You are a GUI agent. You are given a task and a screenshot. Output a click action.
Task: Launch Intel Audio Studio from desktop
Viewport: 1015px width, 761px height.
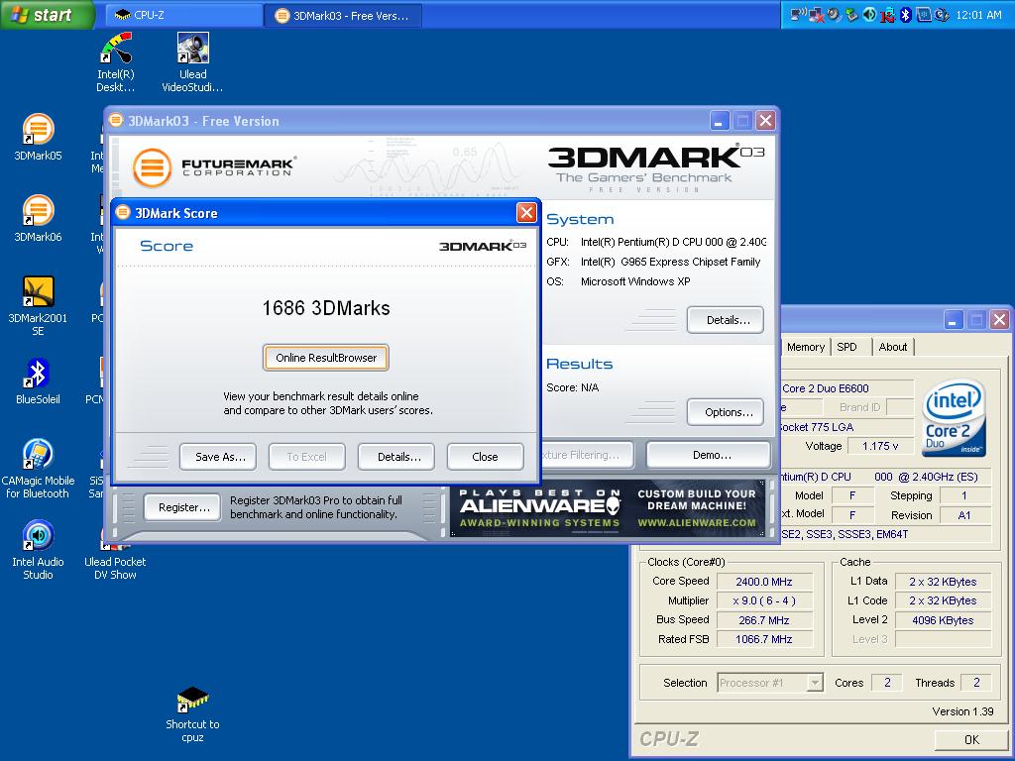(39, 550)
